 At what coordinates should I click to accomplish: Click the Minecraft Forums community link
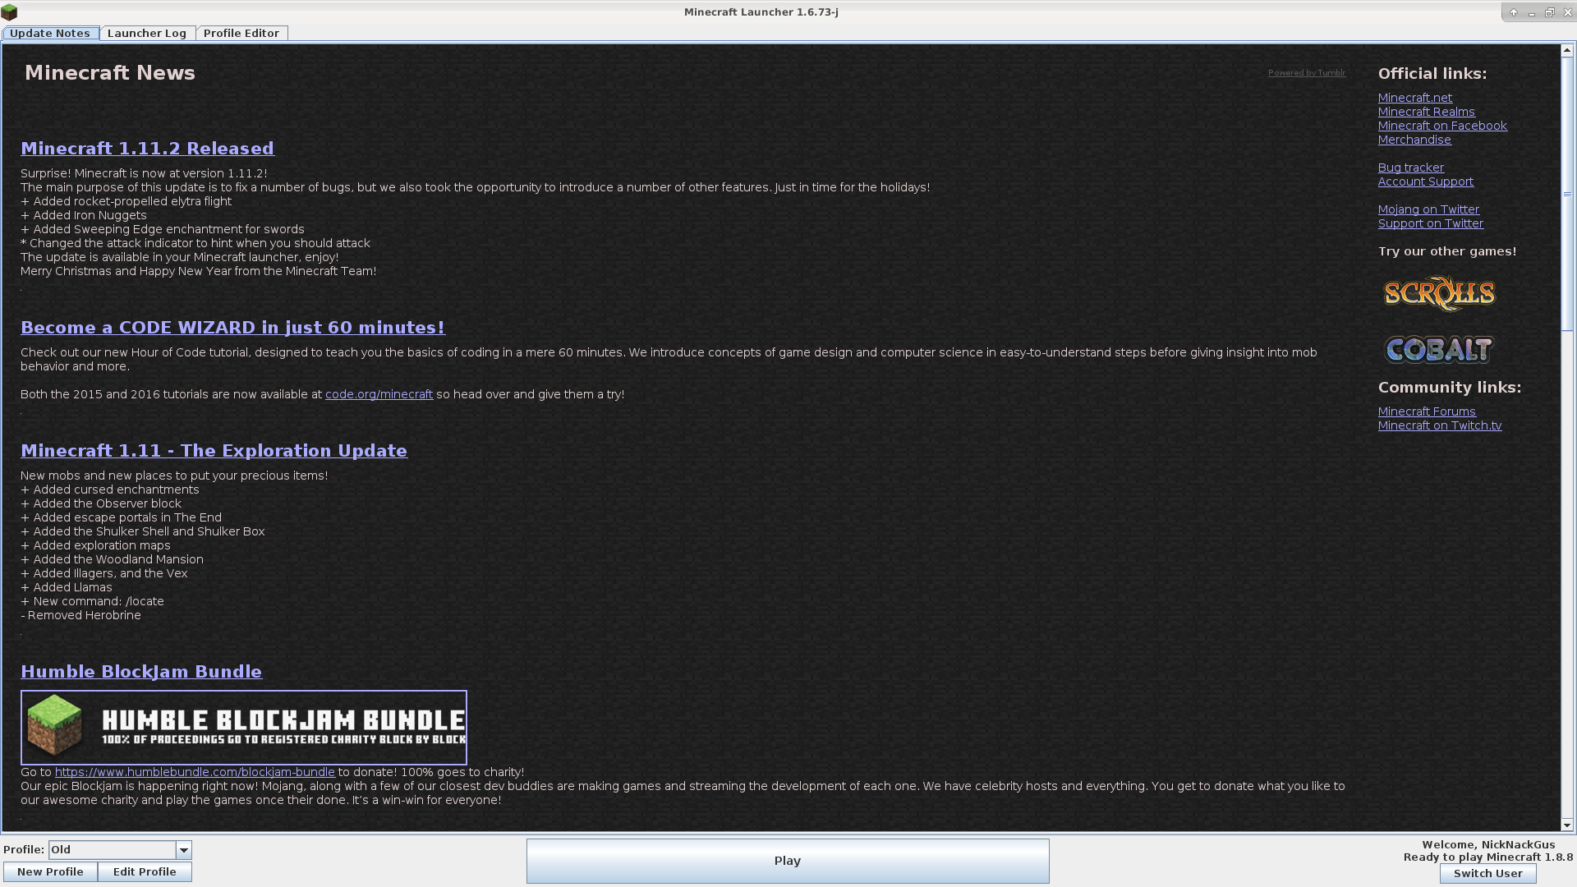pos(1425,411)
